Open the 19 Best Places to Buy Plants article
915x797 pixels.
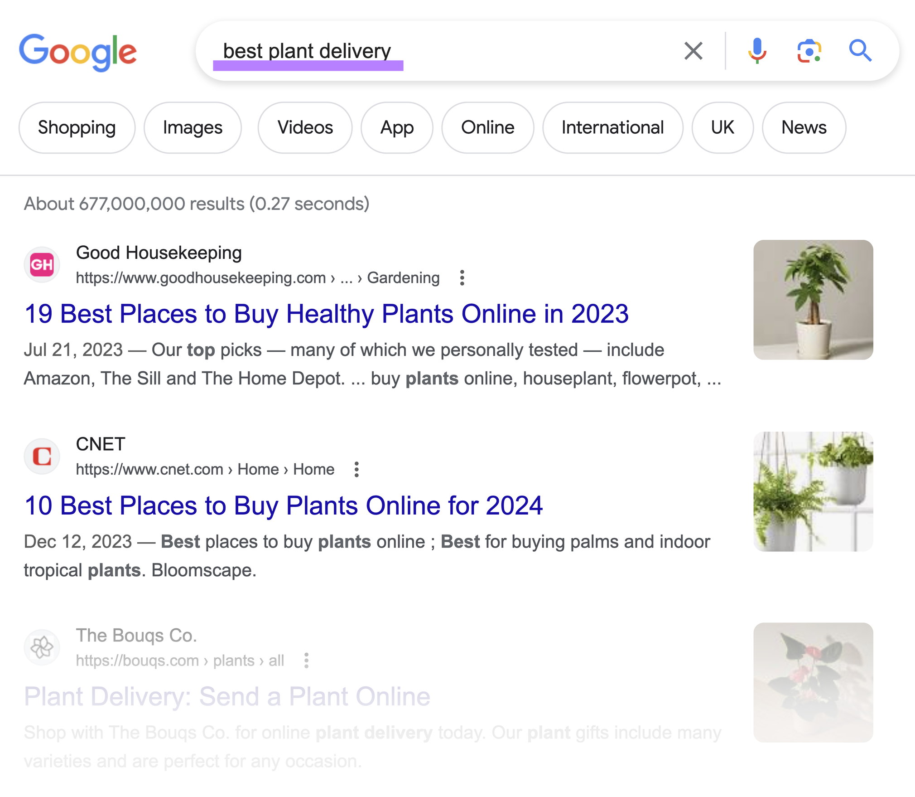(326, 313)
